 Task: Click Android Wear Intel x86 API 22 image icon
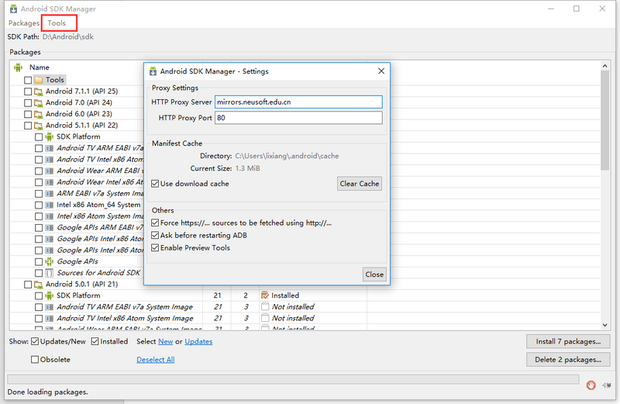[49, 182]
